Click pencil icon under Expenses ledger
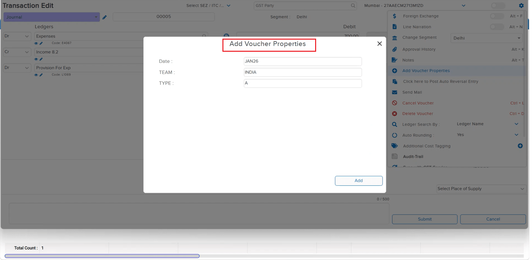This screenshot has width=532, height=260. [x=41, y=43]
